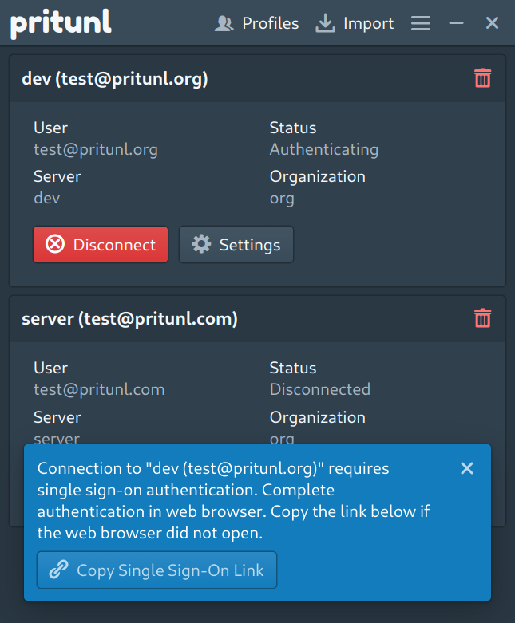Click the user value test@pritunl.com
The width and height of the screenshot is (515, 623).
coord(99,390)
